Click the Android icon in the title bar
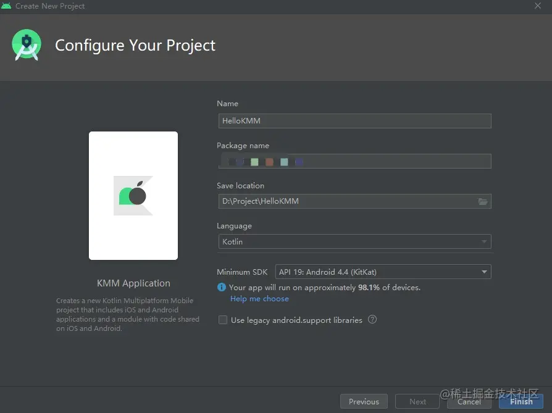The height and width of the screenshot is (413, 552). click(x=6, y=6)
